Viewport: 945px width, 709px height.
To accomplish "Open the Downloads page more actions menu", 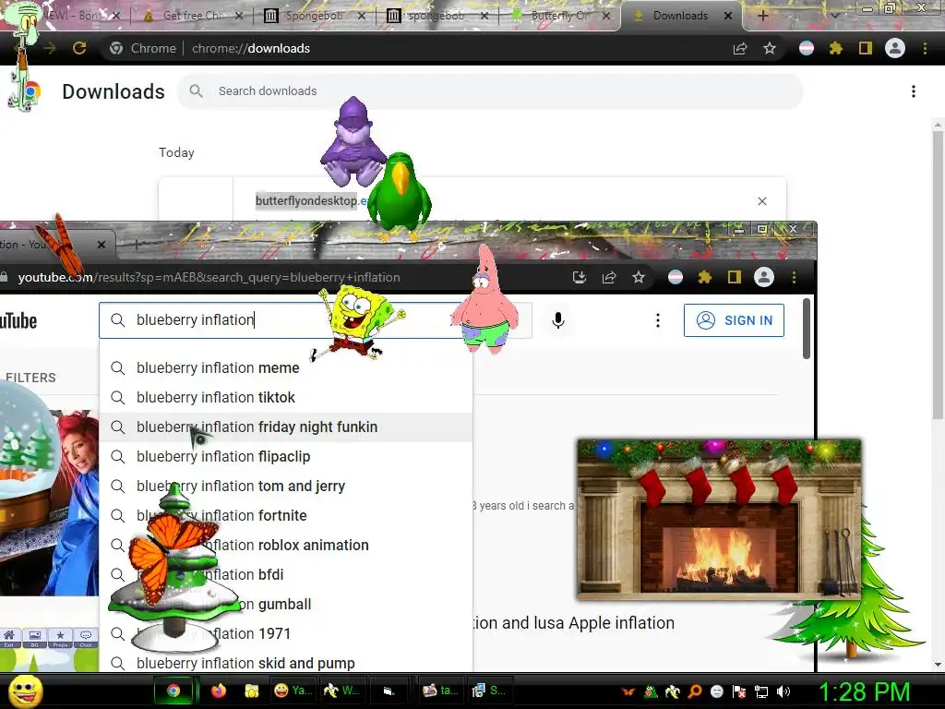I will click(914, 91).
